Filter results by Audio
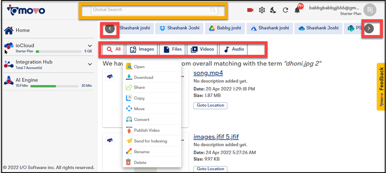 [233, 49]
